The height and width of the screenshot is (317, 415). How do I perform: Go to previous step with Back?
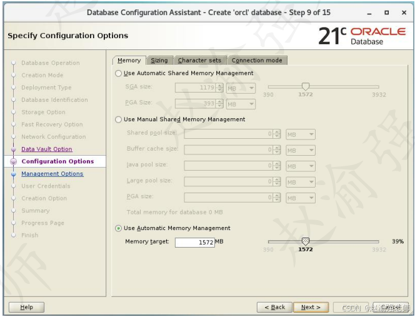(274, 307)
